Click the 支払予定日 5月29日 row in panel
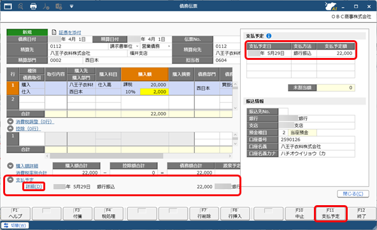This screenshot has height=230, width=377. (301, 53)
